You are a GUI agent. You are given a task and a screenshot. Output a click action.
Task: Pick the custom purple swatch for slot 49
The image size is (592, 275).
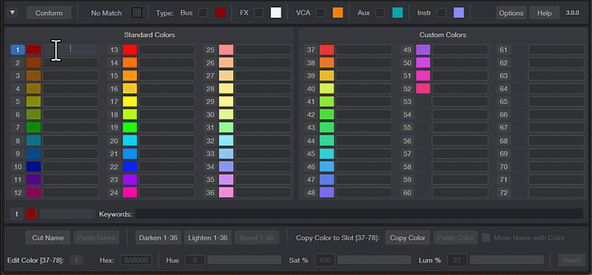point(423,50)
